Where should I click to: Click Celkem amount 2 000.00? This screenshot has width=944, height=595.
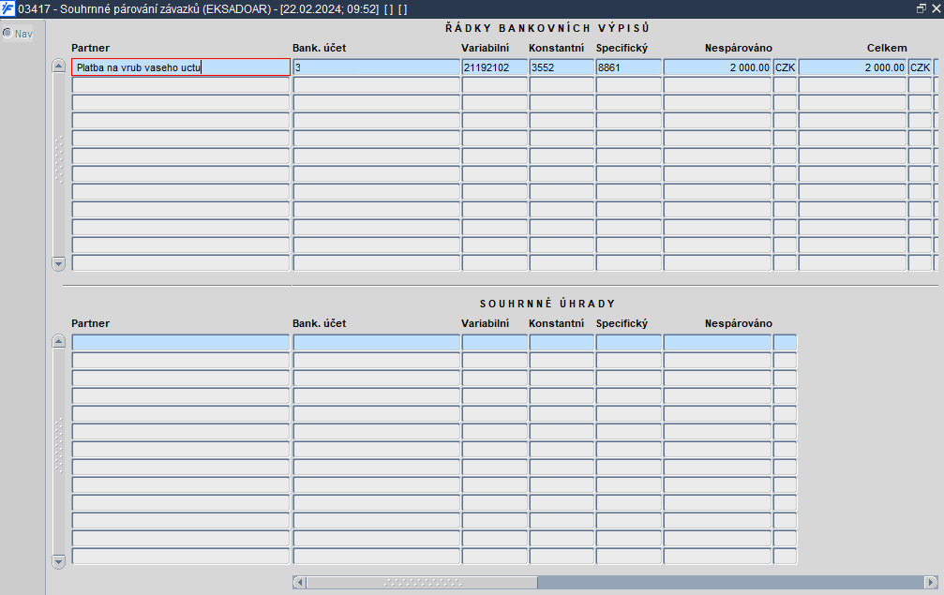pyautogui.click(x=852, y=67)
